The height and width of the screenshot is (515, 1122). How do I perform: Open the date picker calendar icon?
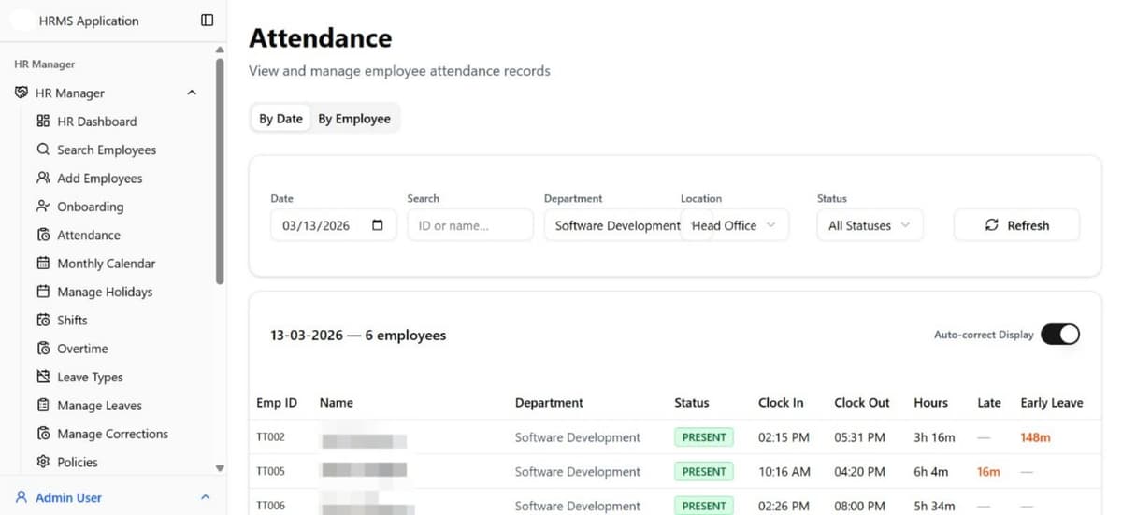[x=378, y=225]
